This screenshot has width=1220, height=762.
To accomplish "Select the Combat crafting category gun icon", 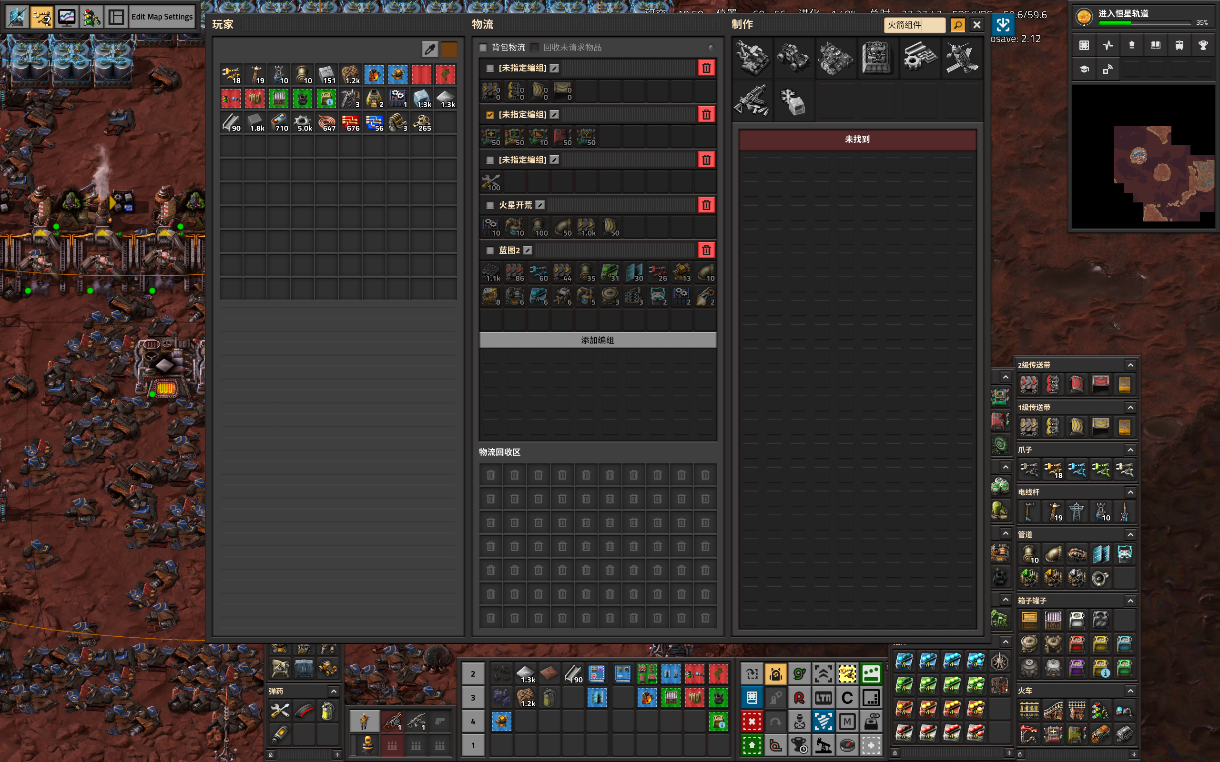I will tap(752, 101).
